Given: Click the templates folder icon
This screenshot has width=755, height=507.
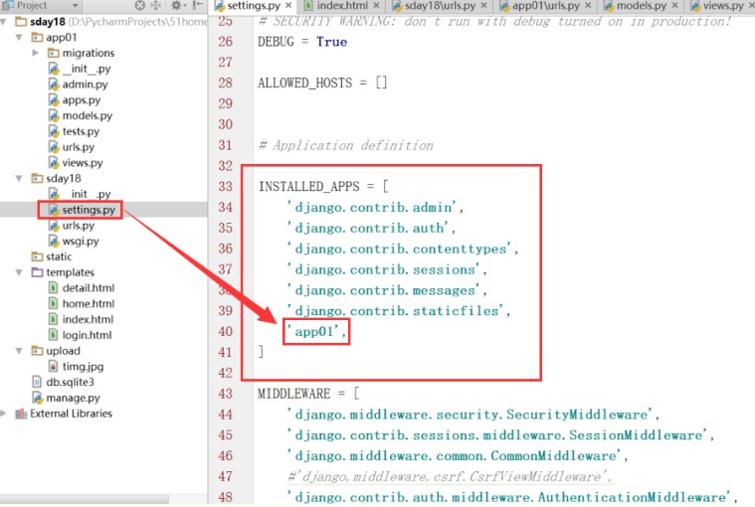Looking at the screenshot, I should tap(37, 272).
